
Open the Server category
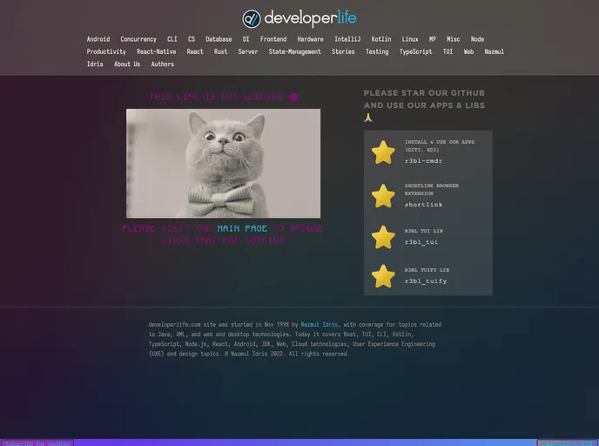click(247, 51)
